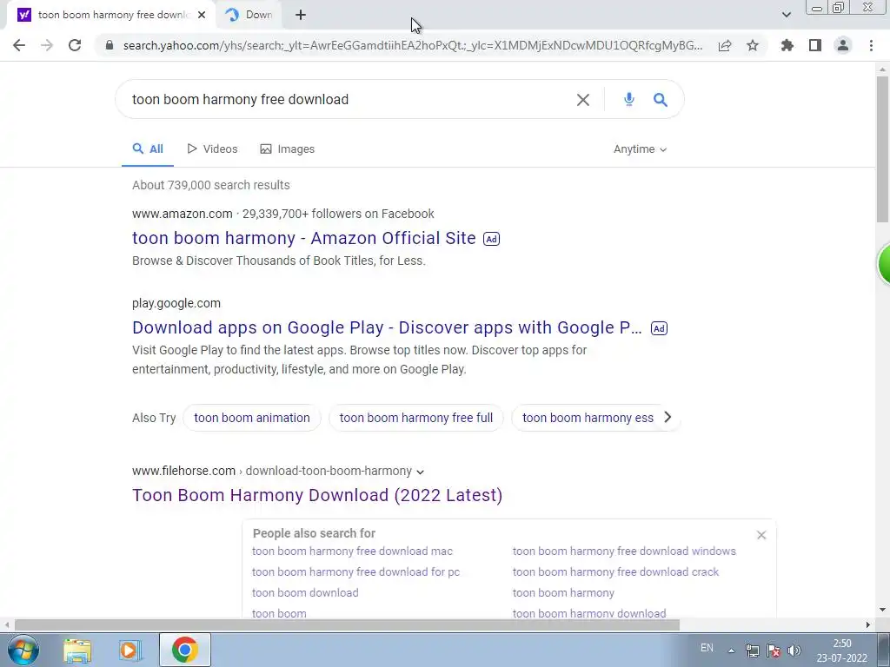Click the vertical scrollbar down arrow
The height and width of the screenshot is (667, 890).
pyautogui.click(x=882, y=611)
